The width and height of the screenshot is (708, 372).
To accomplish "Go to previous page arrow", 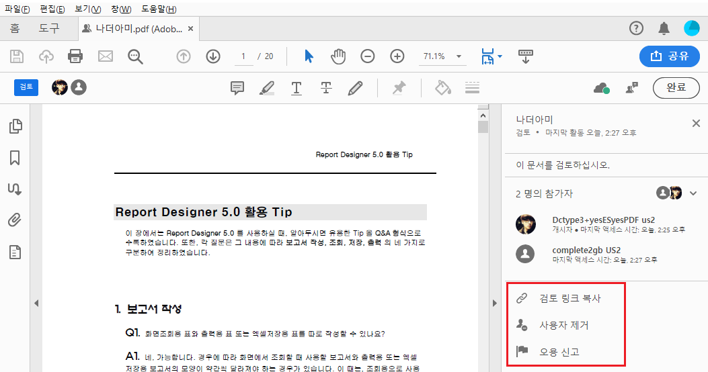I will coord(184,56).
